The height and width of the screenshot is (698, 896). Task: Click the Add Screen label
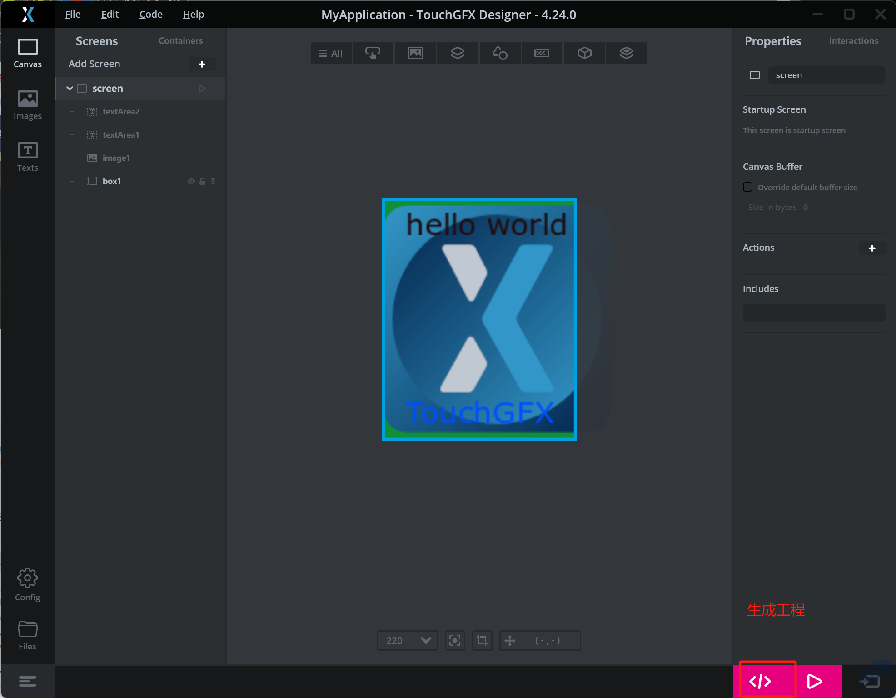tap(95, 64)
